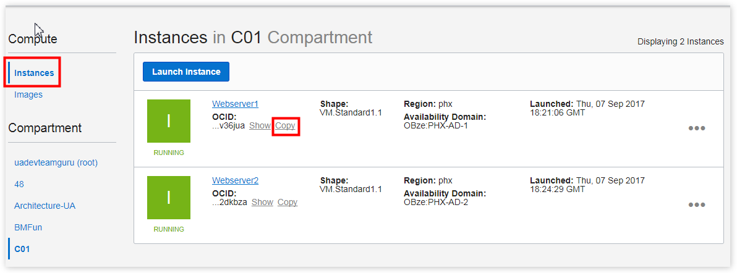
Task: Click the RUNNING status label under Webserver2
Action: (x=169, y=229)
